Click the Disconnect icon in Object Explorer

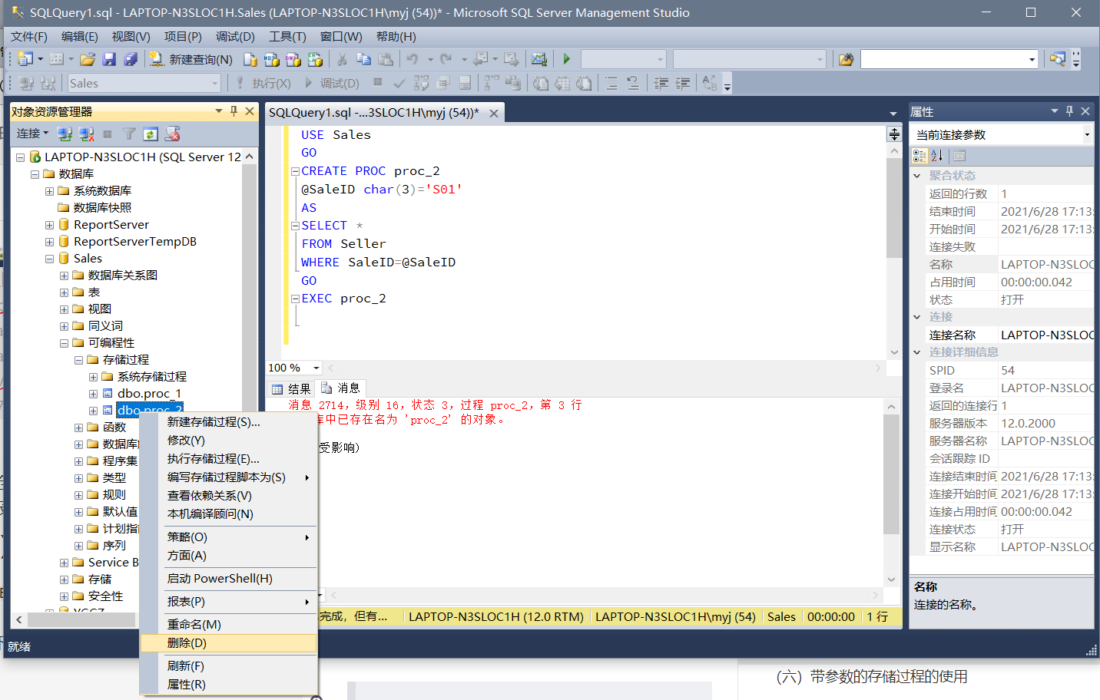pyautogui.click(x=86, y=134)
